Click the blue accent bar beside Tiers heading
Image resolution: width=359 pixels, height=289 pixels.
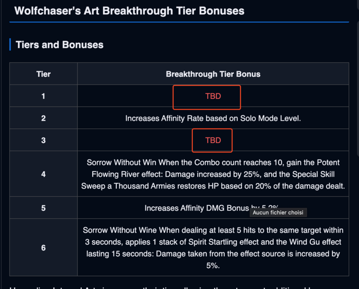click(x=10, y=45)
